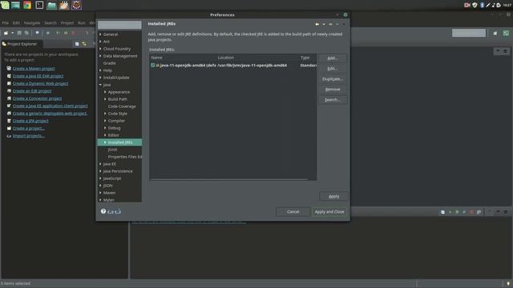The image size is (513, 288).
Task: Expand the Cloud Foundry node
Action: click(100, 49)
